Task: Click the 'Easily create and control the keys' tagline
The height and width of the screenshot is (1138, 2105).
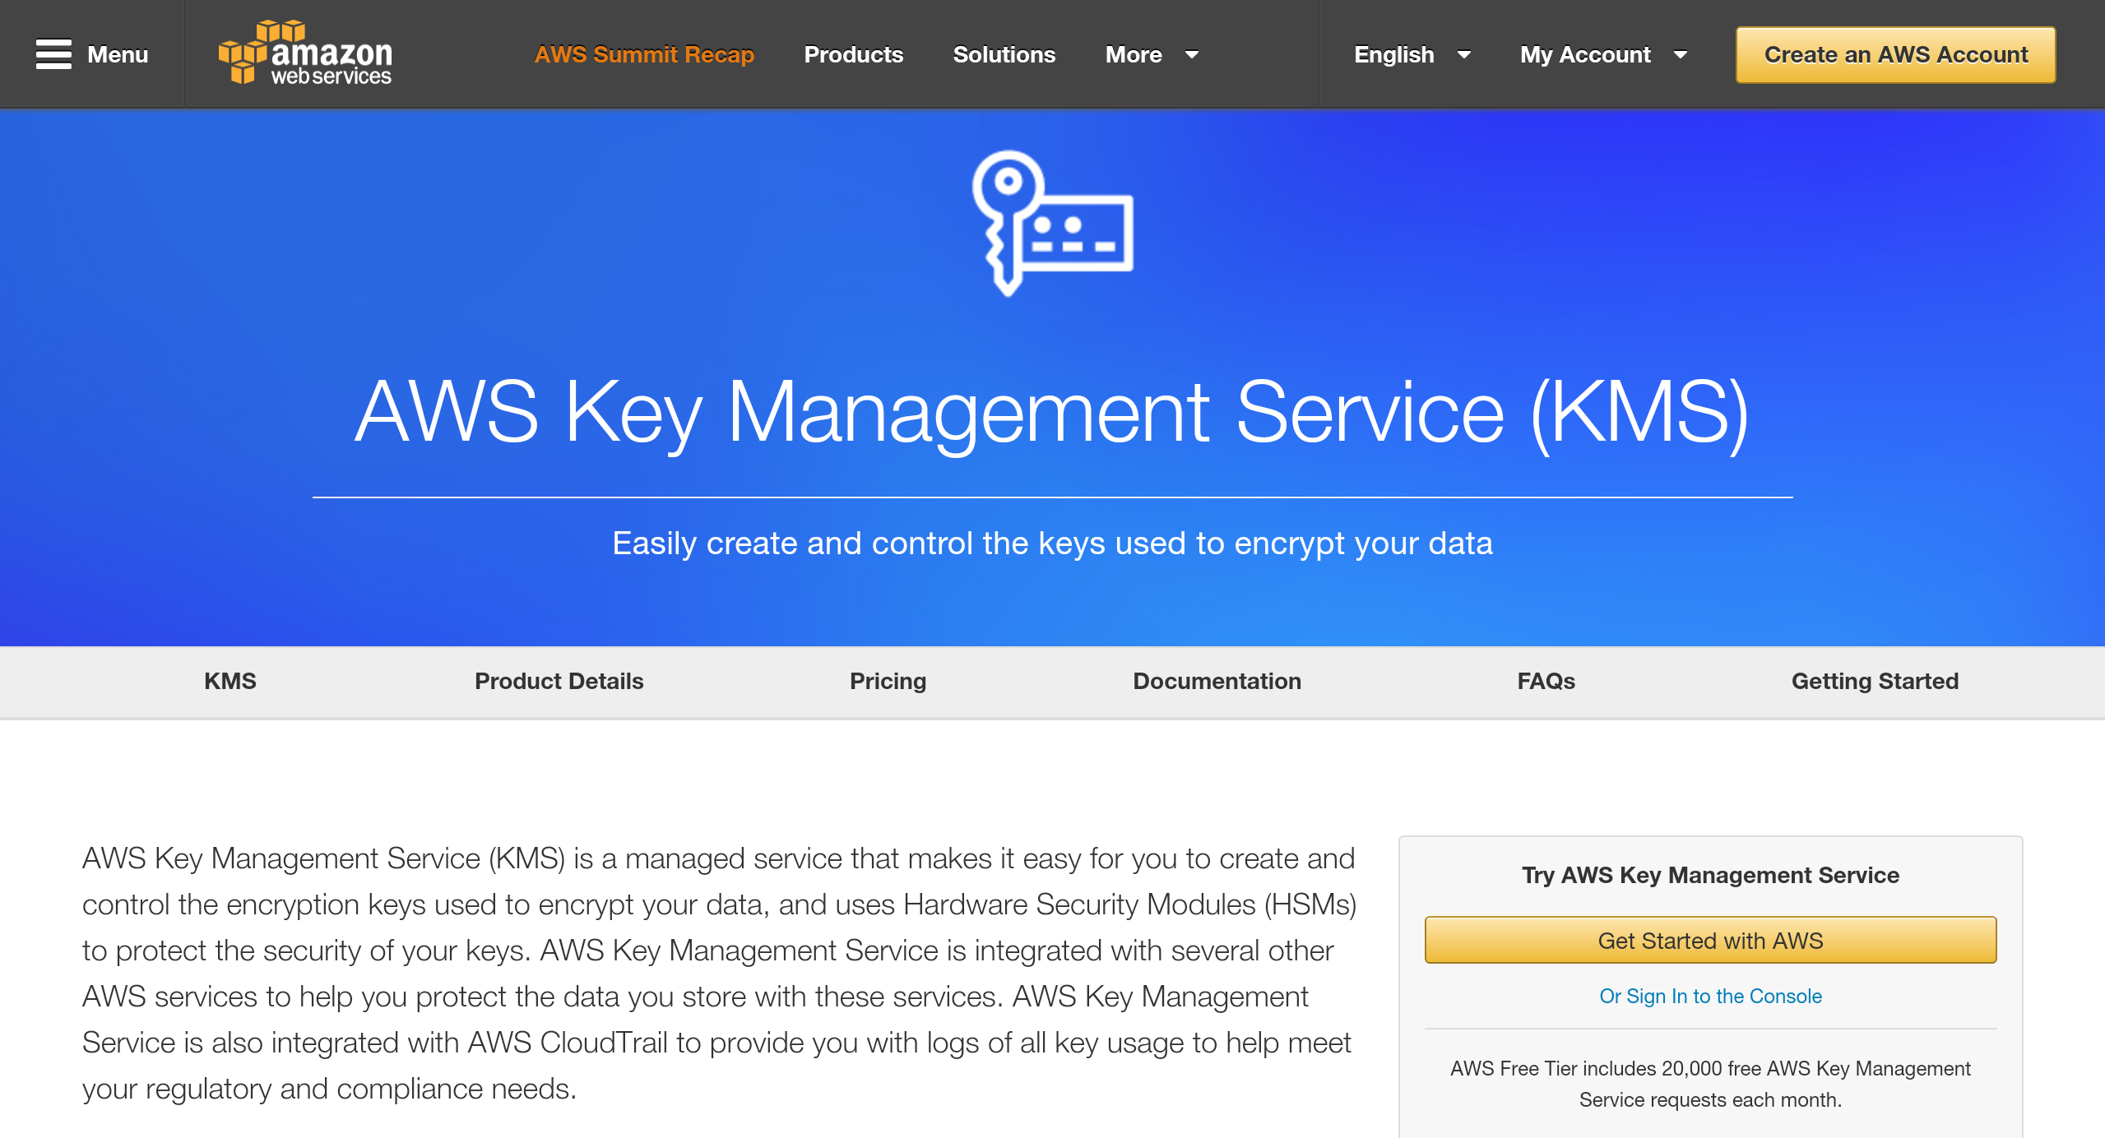Action: click(1052, 544)
